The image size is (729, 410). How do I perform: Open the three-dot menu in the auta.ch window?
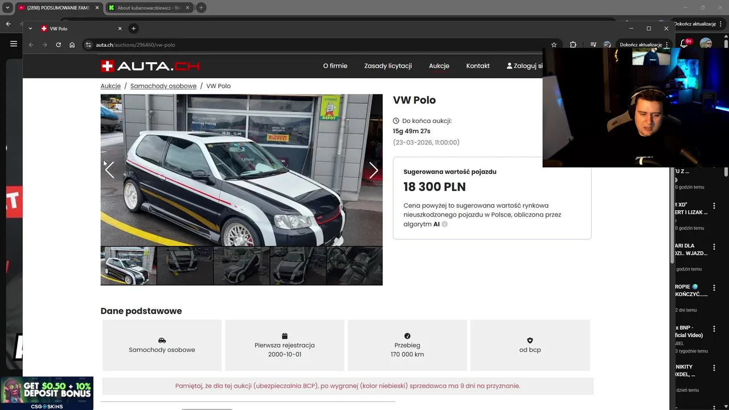coord(667,44)
